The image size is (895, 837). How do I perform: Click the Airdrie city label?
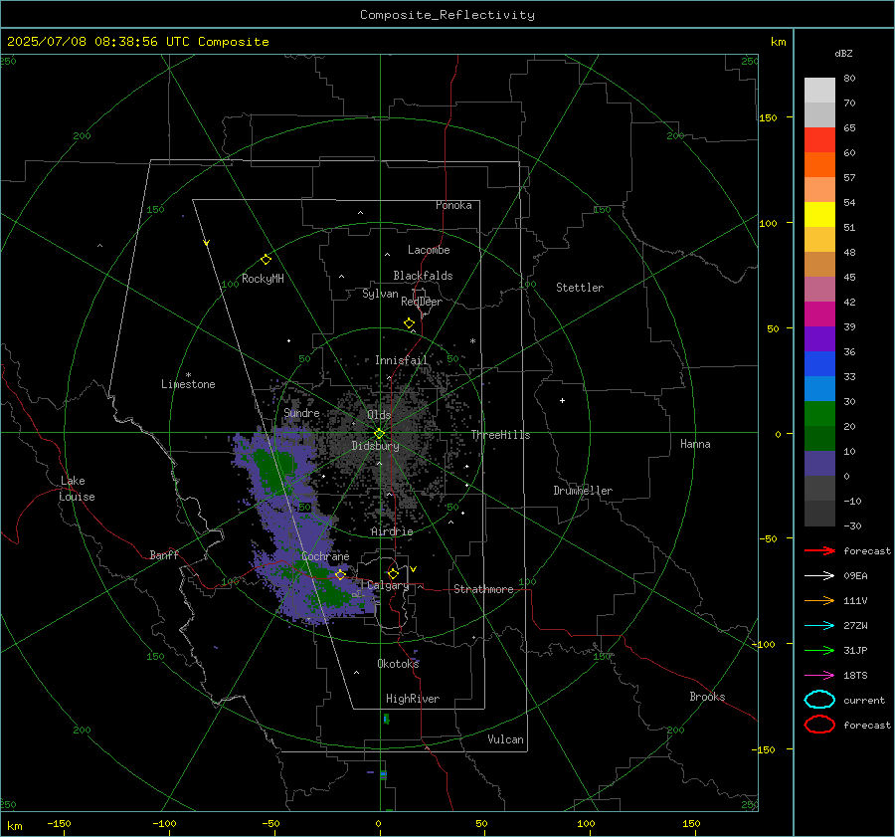(x=392, y=531)
